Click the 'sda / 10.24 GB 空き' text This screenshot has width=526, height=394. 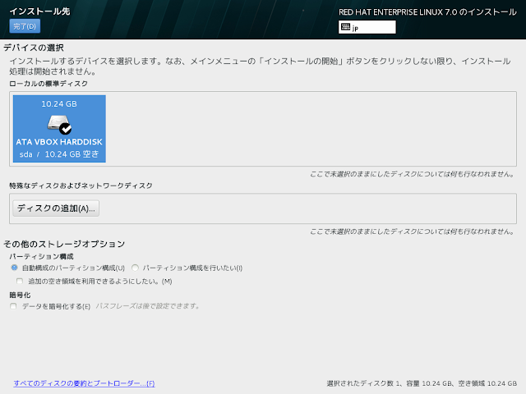(x=59, y=154)
